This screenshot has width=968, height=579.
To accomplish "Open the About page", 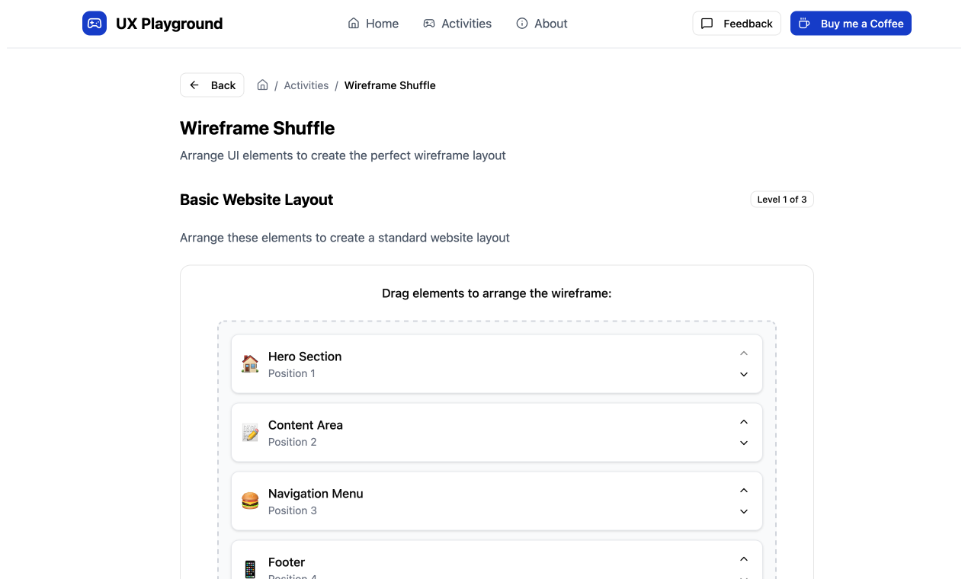I will coord(542,24).
